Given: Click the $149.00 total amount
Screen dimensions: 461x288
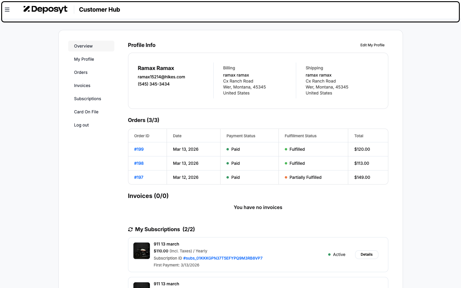Looking at the screenshot, I should (x=362, y=177).
